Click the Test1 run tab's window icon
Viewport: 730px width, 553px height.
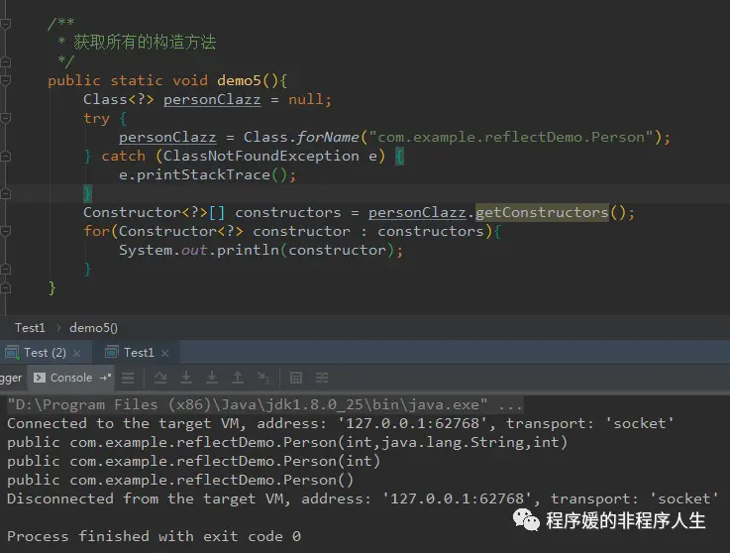112,352
